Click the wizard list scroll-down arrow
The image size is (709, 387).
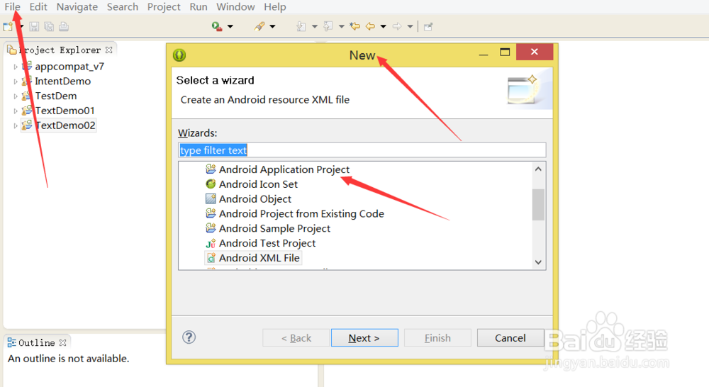(x=538, y=262)
